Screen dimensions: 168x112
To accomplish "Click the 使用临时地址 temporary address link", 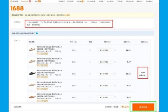I will click(x=36, y=25).
